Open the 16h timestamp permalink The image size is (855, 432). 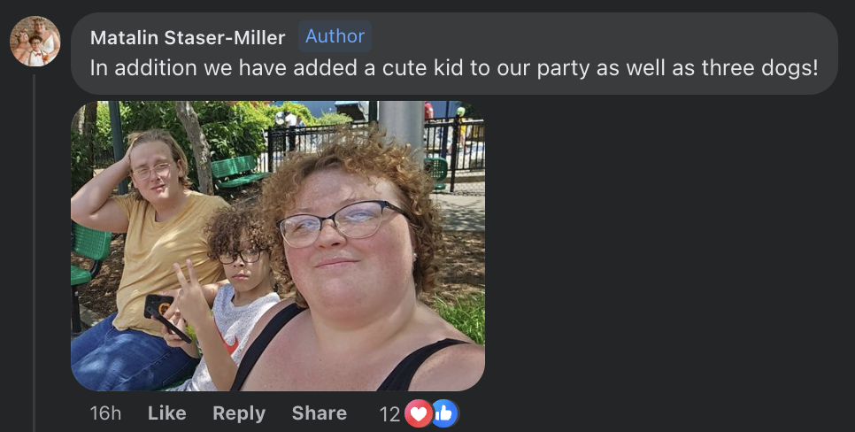[105, 413]
